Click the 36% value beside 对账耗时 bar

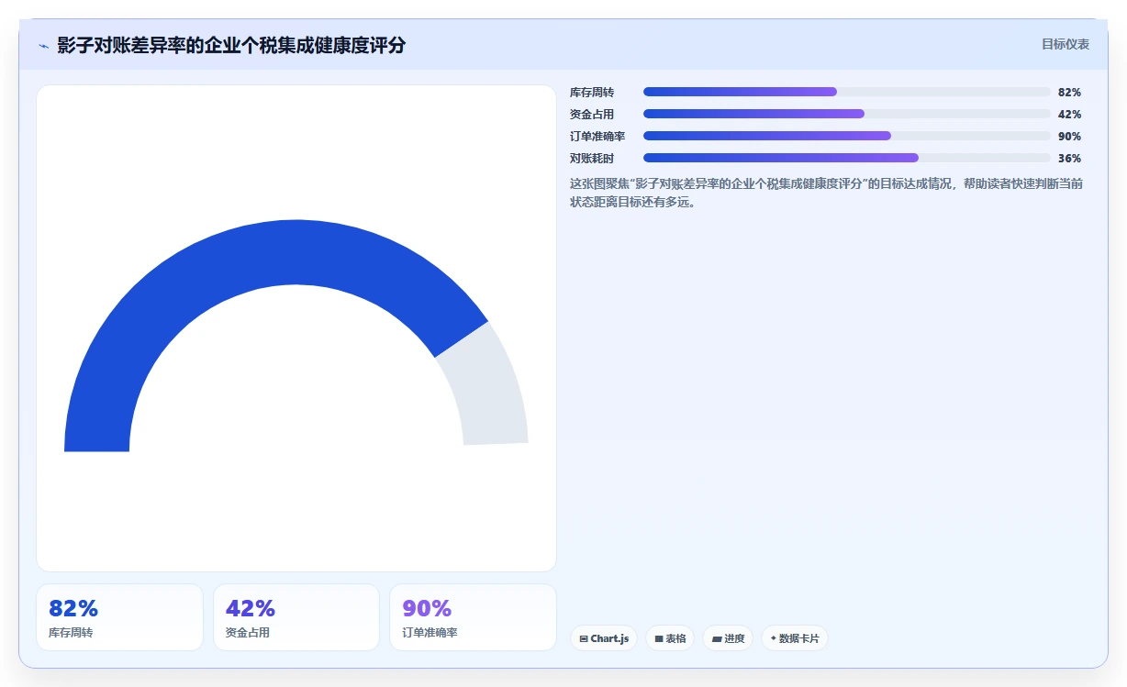pyautogui.click(x=1069, y=158)
